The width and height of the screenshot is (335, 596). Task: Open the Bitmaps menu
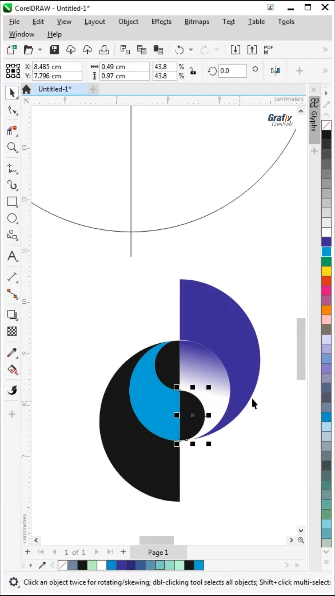coord(197,22)
